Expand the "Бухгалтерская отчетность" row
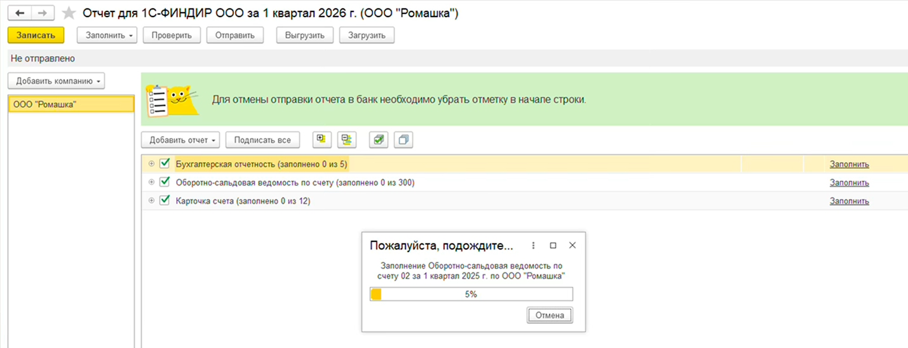Viewport: 908px width, 348px height. [151, 164]
